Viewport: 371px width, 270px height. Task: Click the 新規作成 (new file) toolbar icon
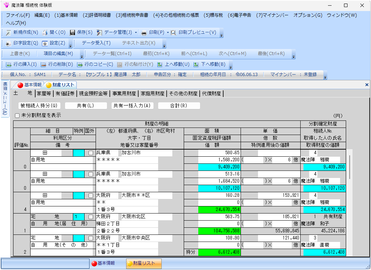[8, 33]
